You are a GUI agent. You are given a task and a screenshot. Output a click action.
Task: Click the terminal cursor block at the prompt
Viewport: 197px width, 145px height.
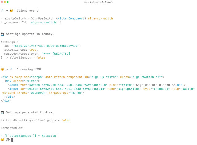[12, 140]
